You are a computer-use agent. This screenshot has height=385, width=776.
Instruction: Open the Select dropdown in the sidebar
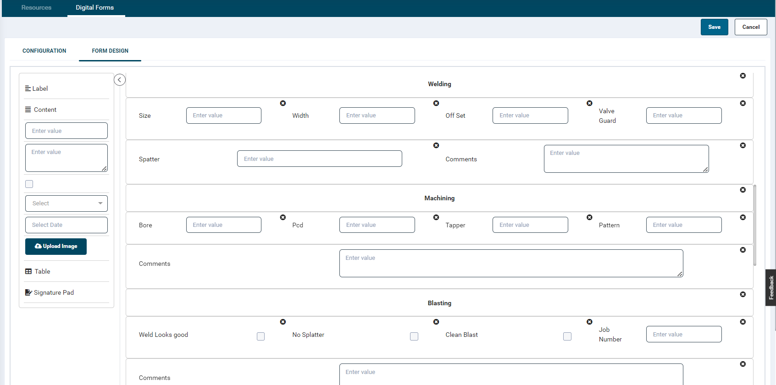click(67, 203)
